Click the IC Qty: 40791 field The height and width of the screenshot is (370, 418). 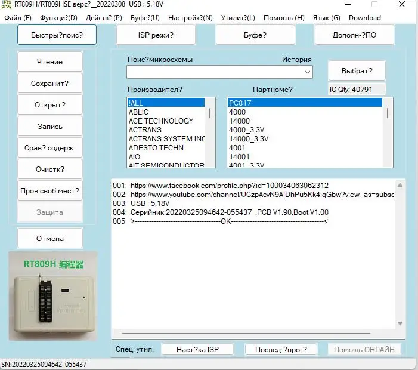(357, 89)
